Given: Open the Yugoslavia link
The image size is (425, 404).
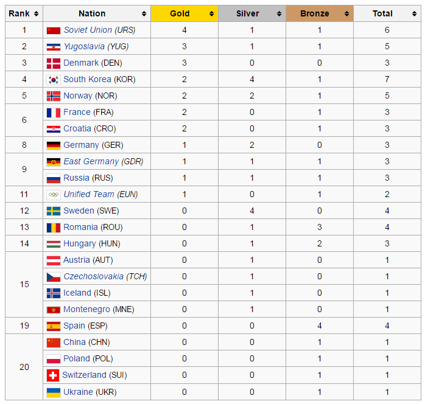Looking at the screenshot, I should point(84,47).
